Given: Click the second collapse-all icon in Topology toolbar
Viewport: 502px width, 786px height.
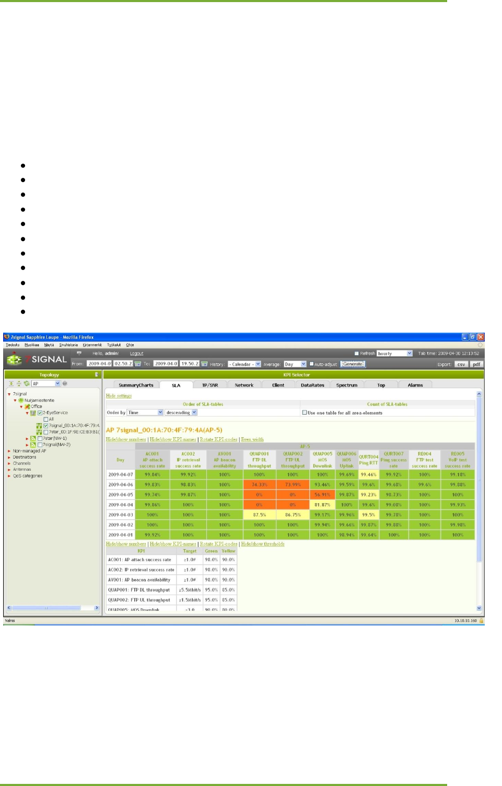Looking at the screenshot, I should [19, 383].
